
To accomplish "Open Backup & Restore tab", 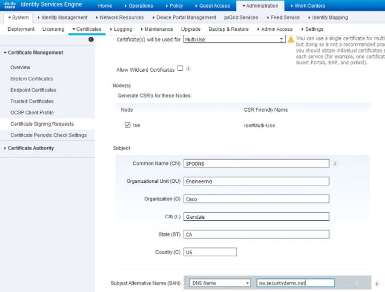I will (229, 29).
